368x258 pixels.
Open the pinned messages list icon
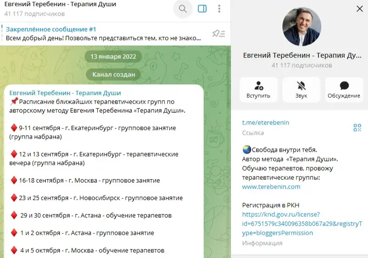218,34
